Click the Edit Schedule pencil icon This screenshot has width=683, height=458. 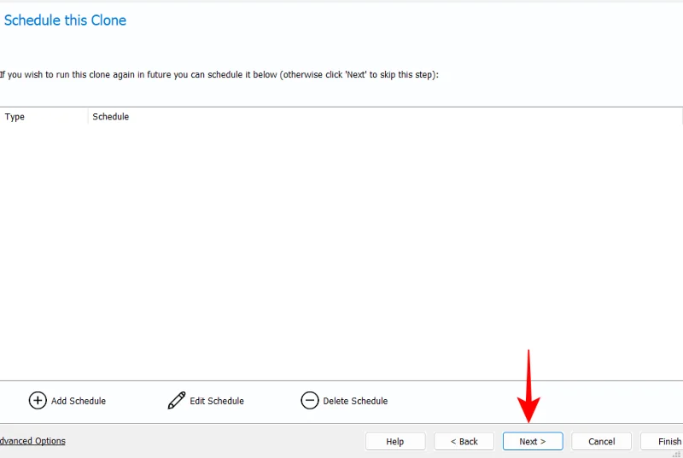click(177, 401)
